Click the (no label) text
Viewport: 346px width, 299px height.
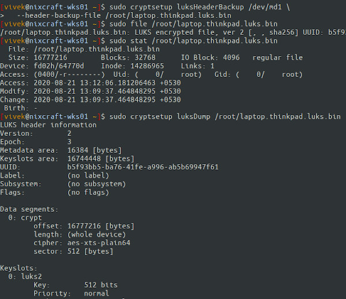pyautogui.click(x=88, y=175)
